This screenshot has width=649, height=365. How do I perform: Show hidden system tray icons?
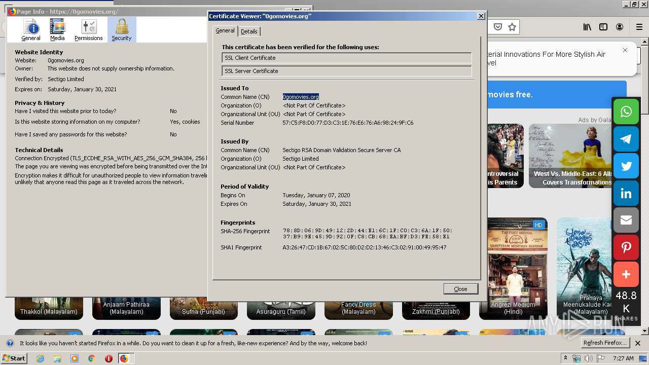(x=565, y=358)
